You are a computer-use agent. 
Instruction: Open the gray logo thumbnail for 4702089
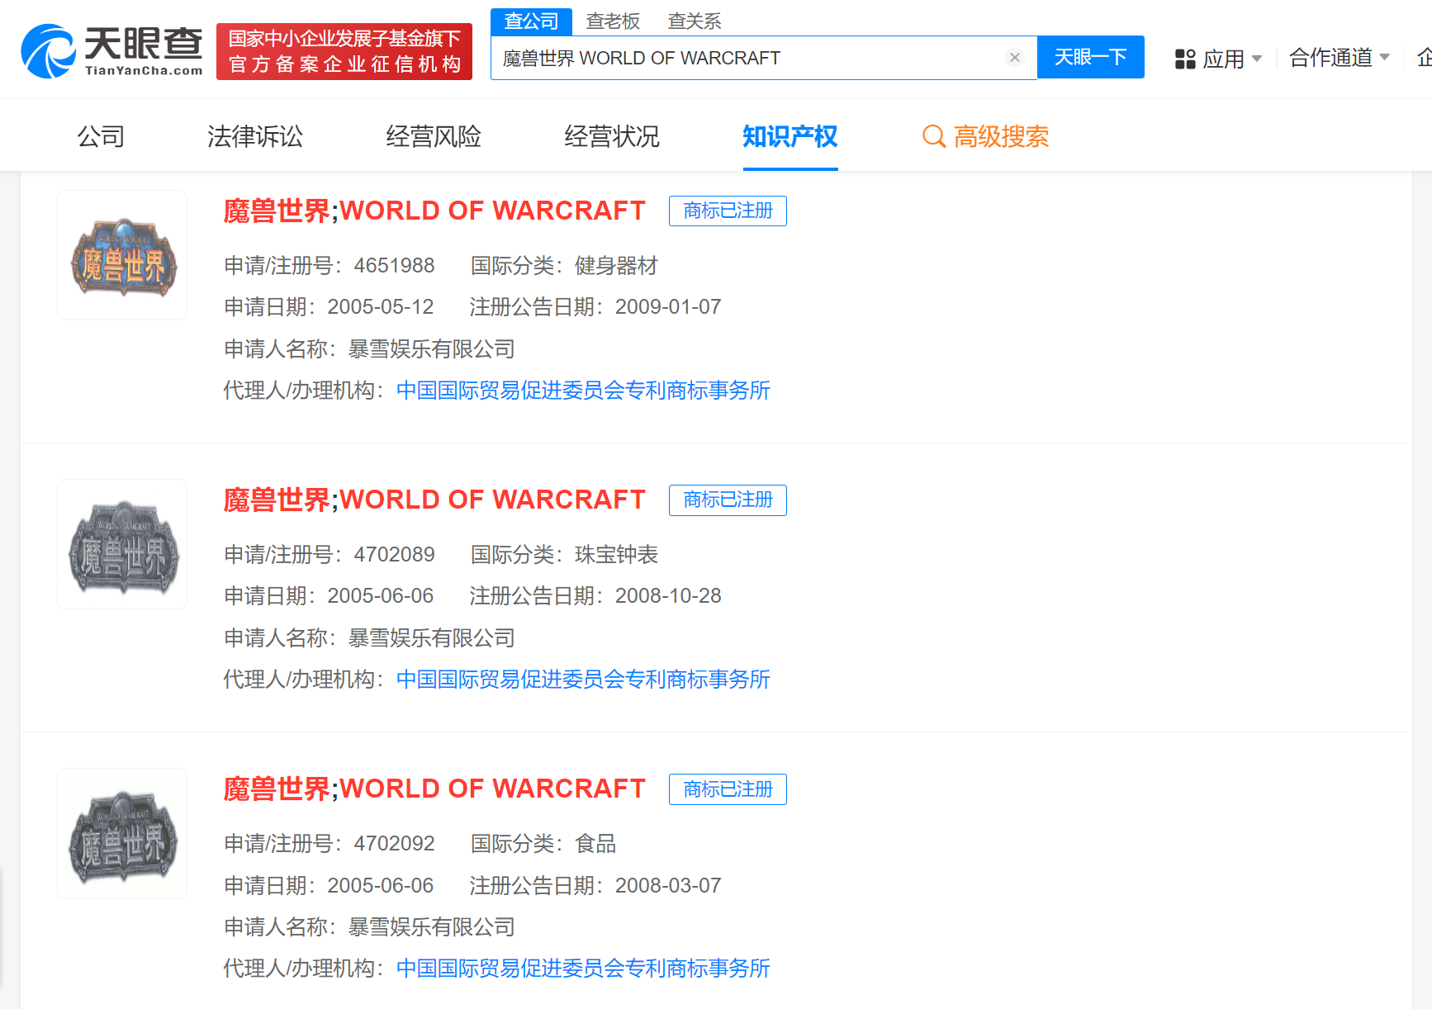coord(122,544)
